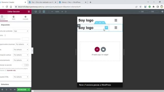
Task: Expand the Estructura section
Action: click(x=15, y=84)
